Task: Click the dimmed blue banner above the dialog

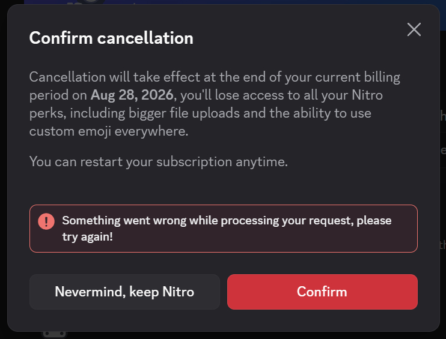Action: point(240,2)
